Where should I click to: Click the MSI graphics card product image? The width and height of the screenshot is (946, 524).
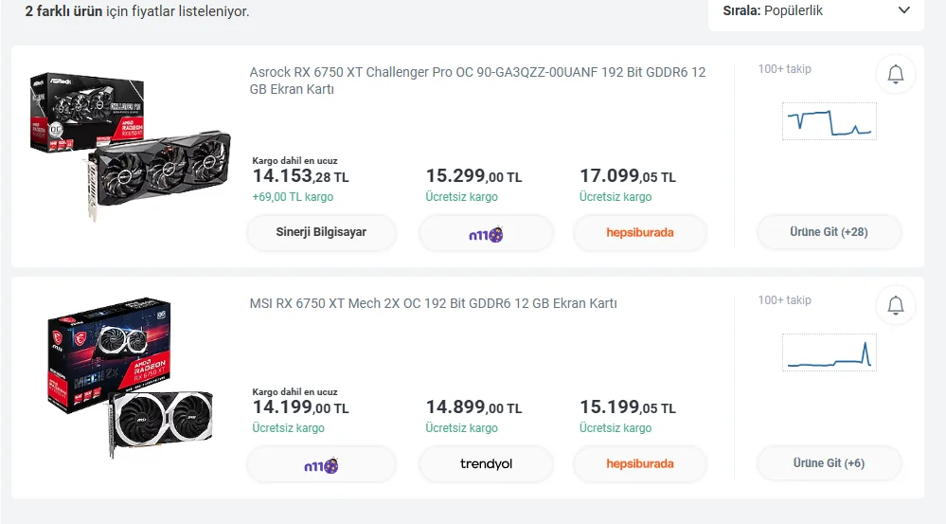[x=130, y=379]
